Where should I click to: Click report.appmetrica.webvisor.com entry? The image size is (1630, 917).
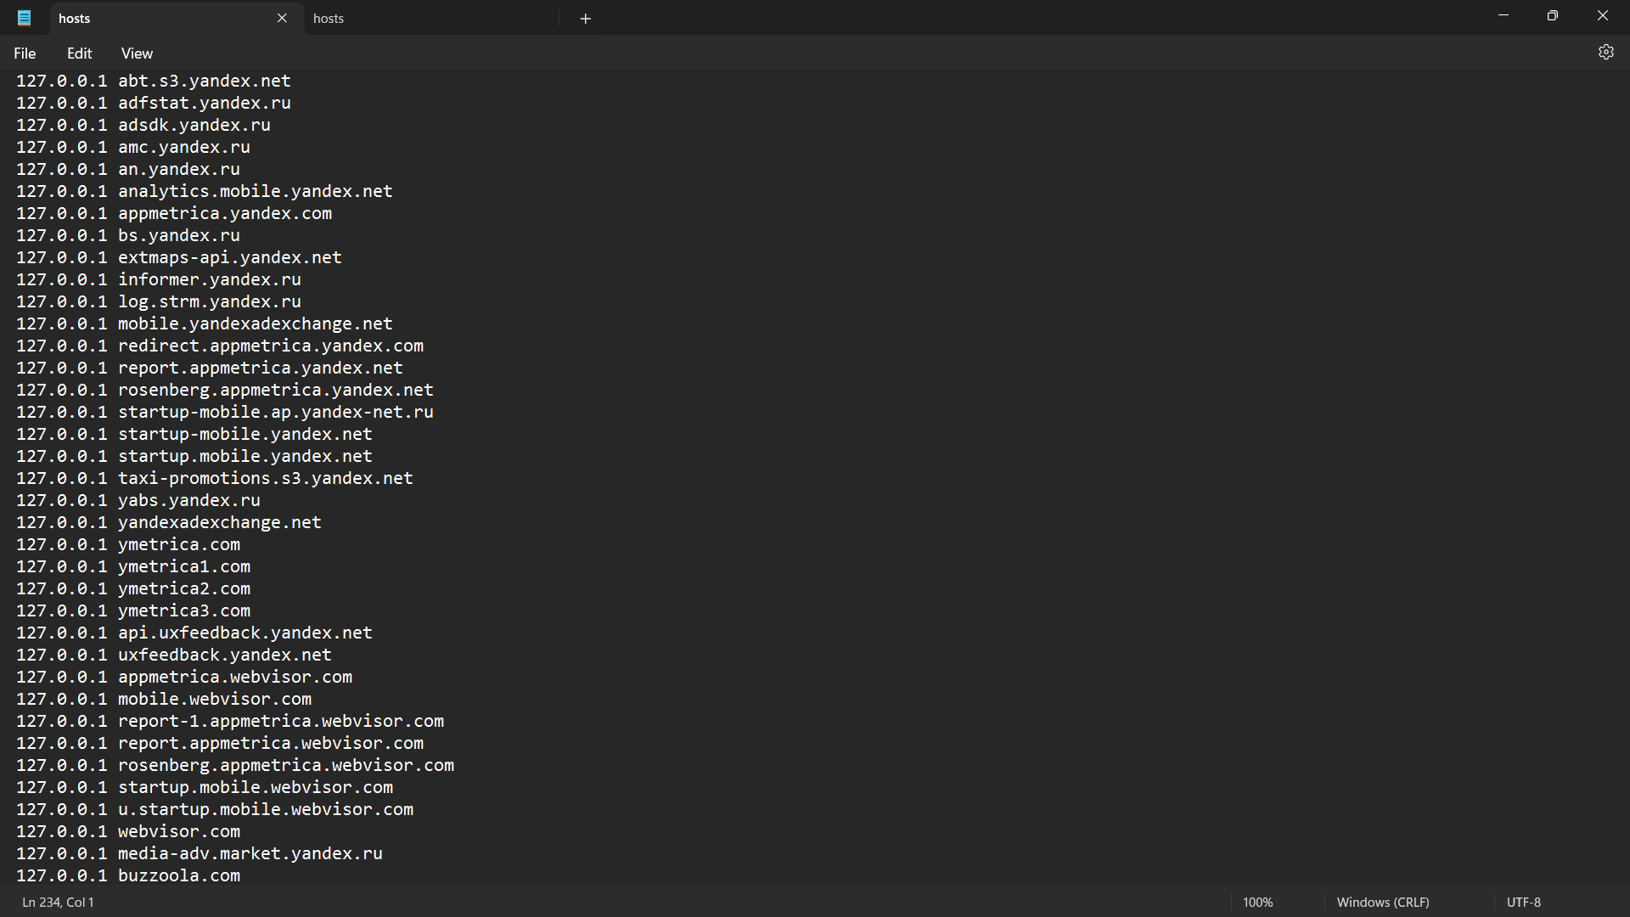point(220,743)
